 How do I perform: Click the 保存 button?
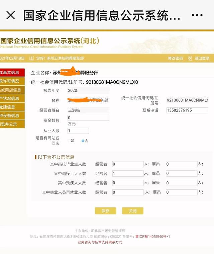point(106,211)
